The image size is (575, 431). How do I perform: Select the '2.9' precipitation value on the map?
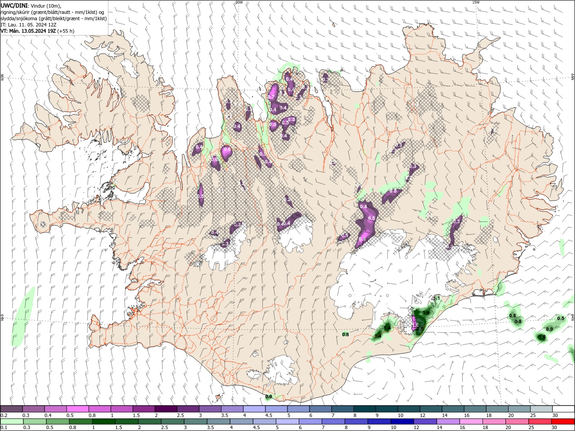click(420, 329)
